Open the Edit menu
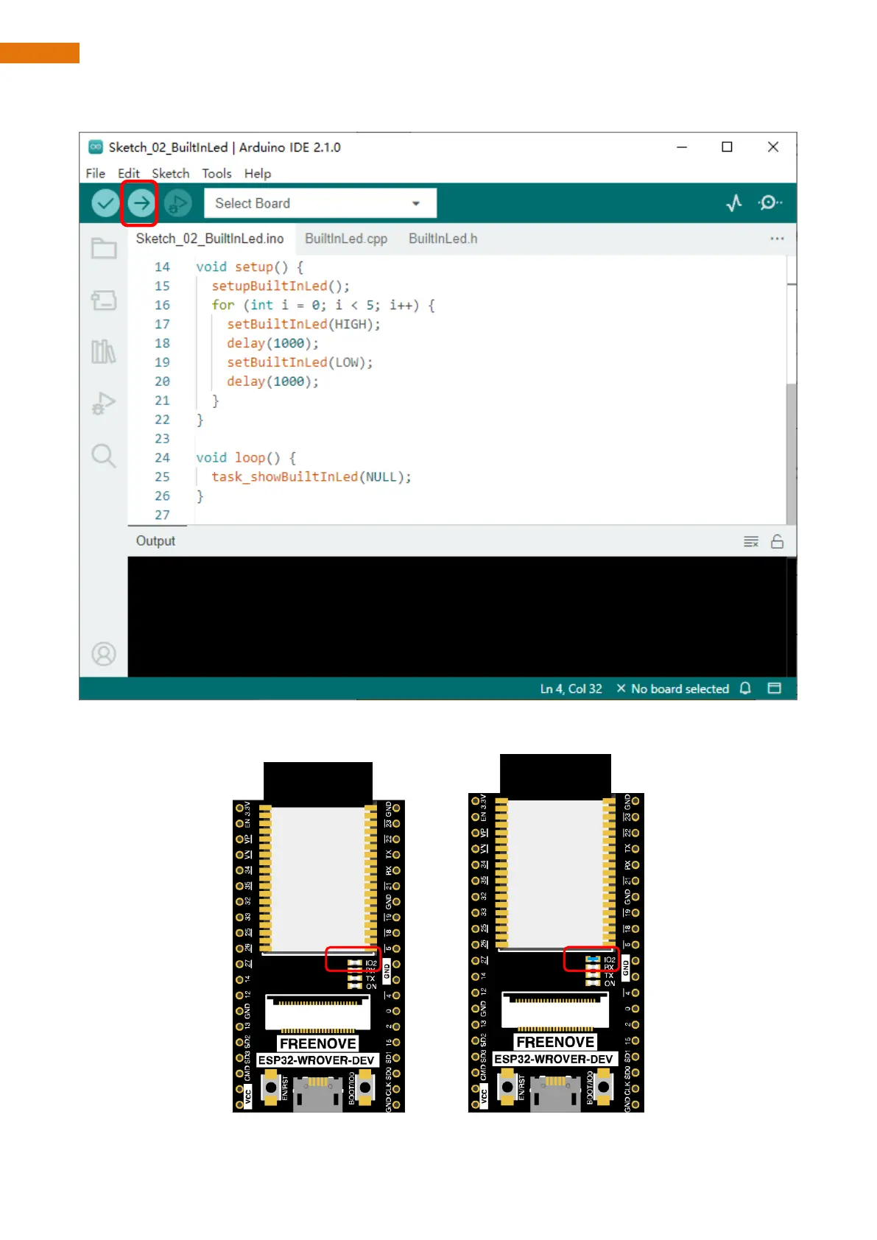The image size is (877, 1240). (x=128, y=174)
